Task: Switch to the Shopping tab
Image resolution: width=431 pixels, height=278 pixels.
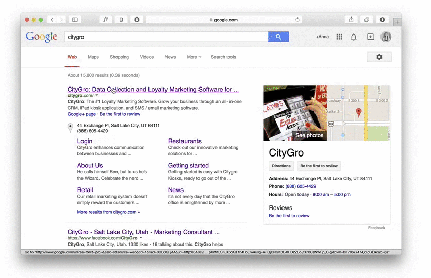Action: click(119, 57)
